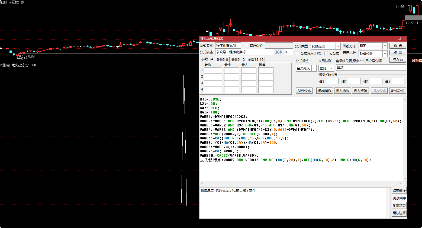Click the horizontal scroll-left arrow under code
This screenshot has height=228, width=422.
click(x=201, y=183)
